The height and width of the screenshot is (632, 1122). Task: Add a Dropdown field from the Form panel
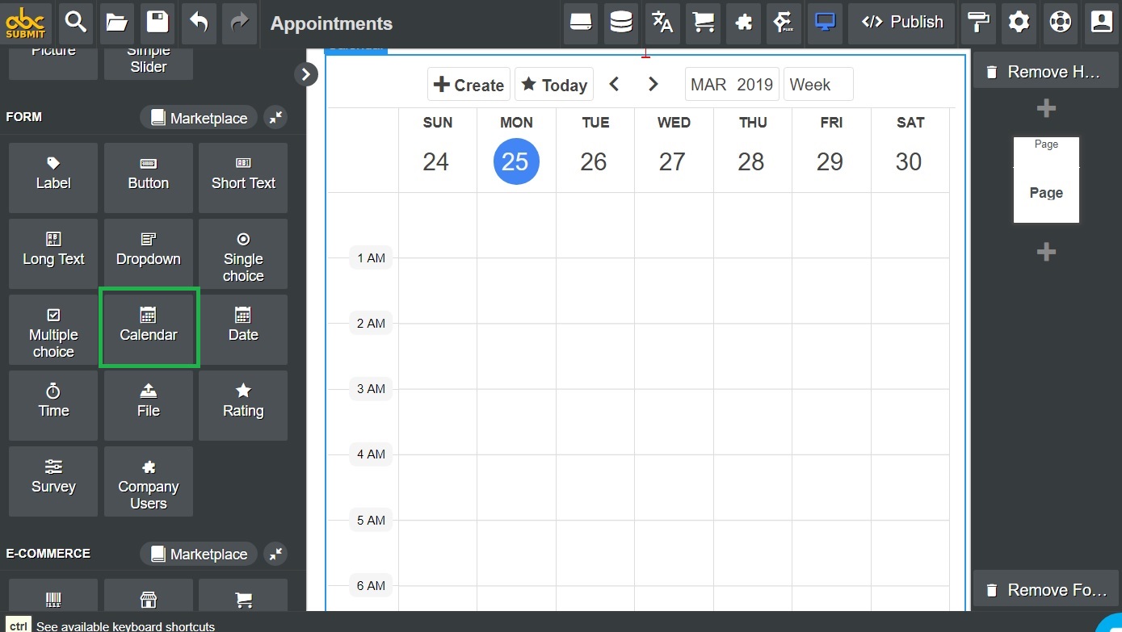pos(149,253)
